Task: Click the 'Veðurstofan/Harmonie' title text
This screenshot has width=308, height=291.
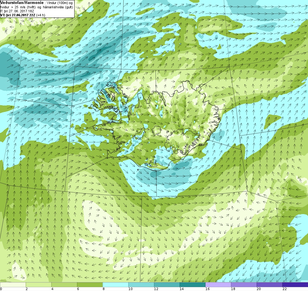Action: pos(21,3)
